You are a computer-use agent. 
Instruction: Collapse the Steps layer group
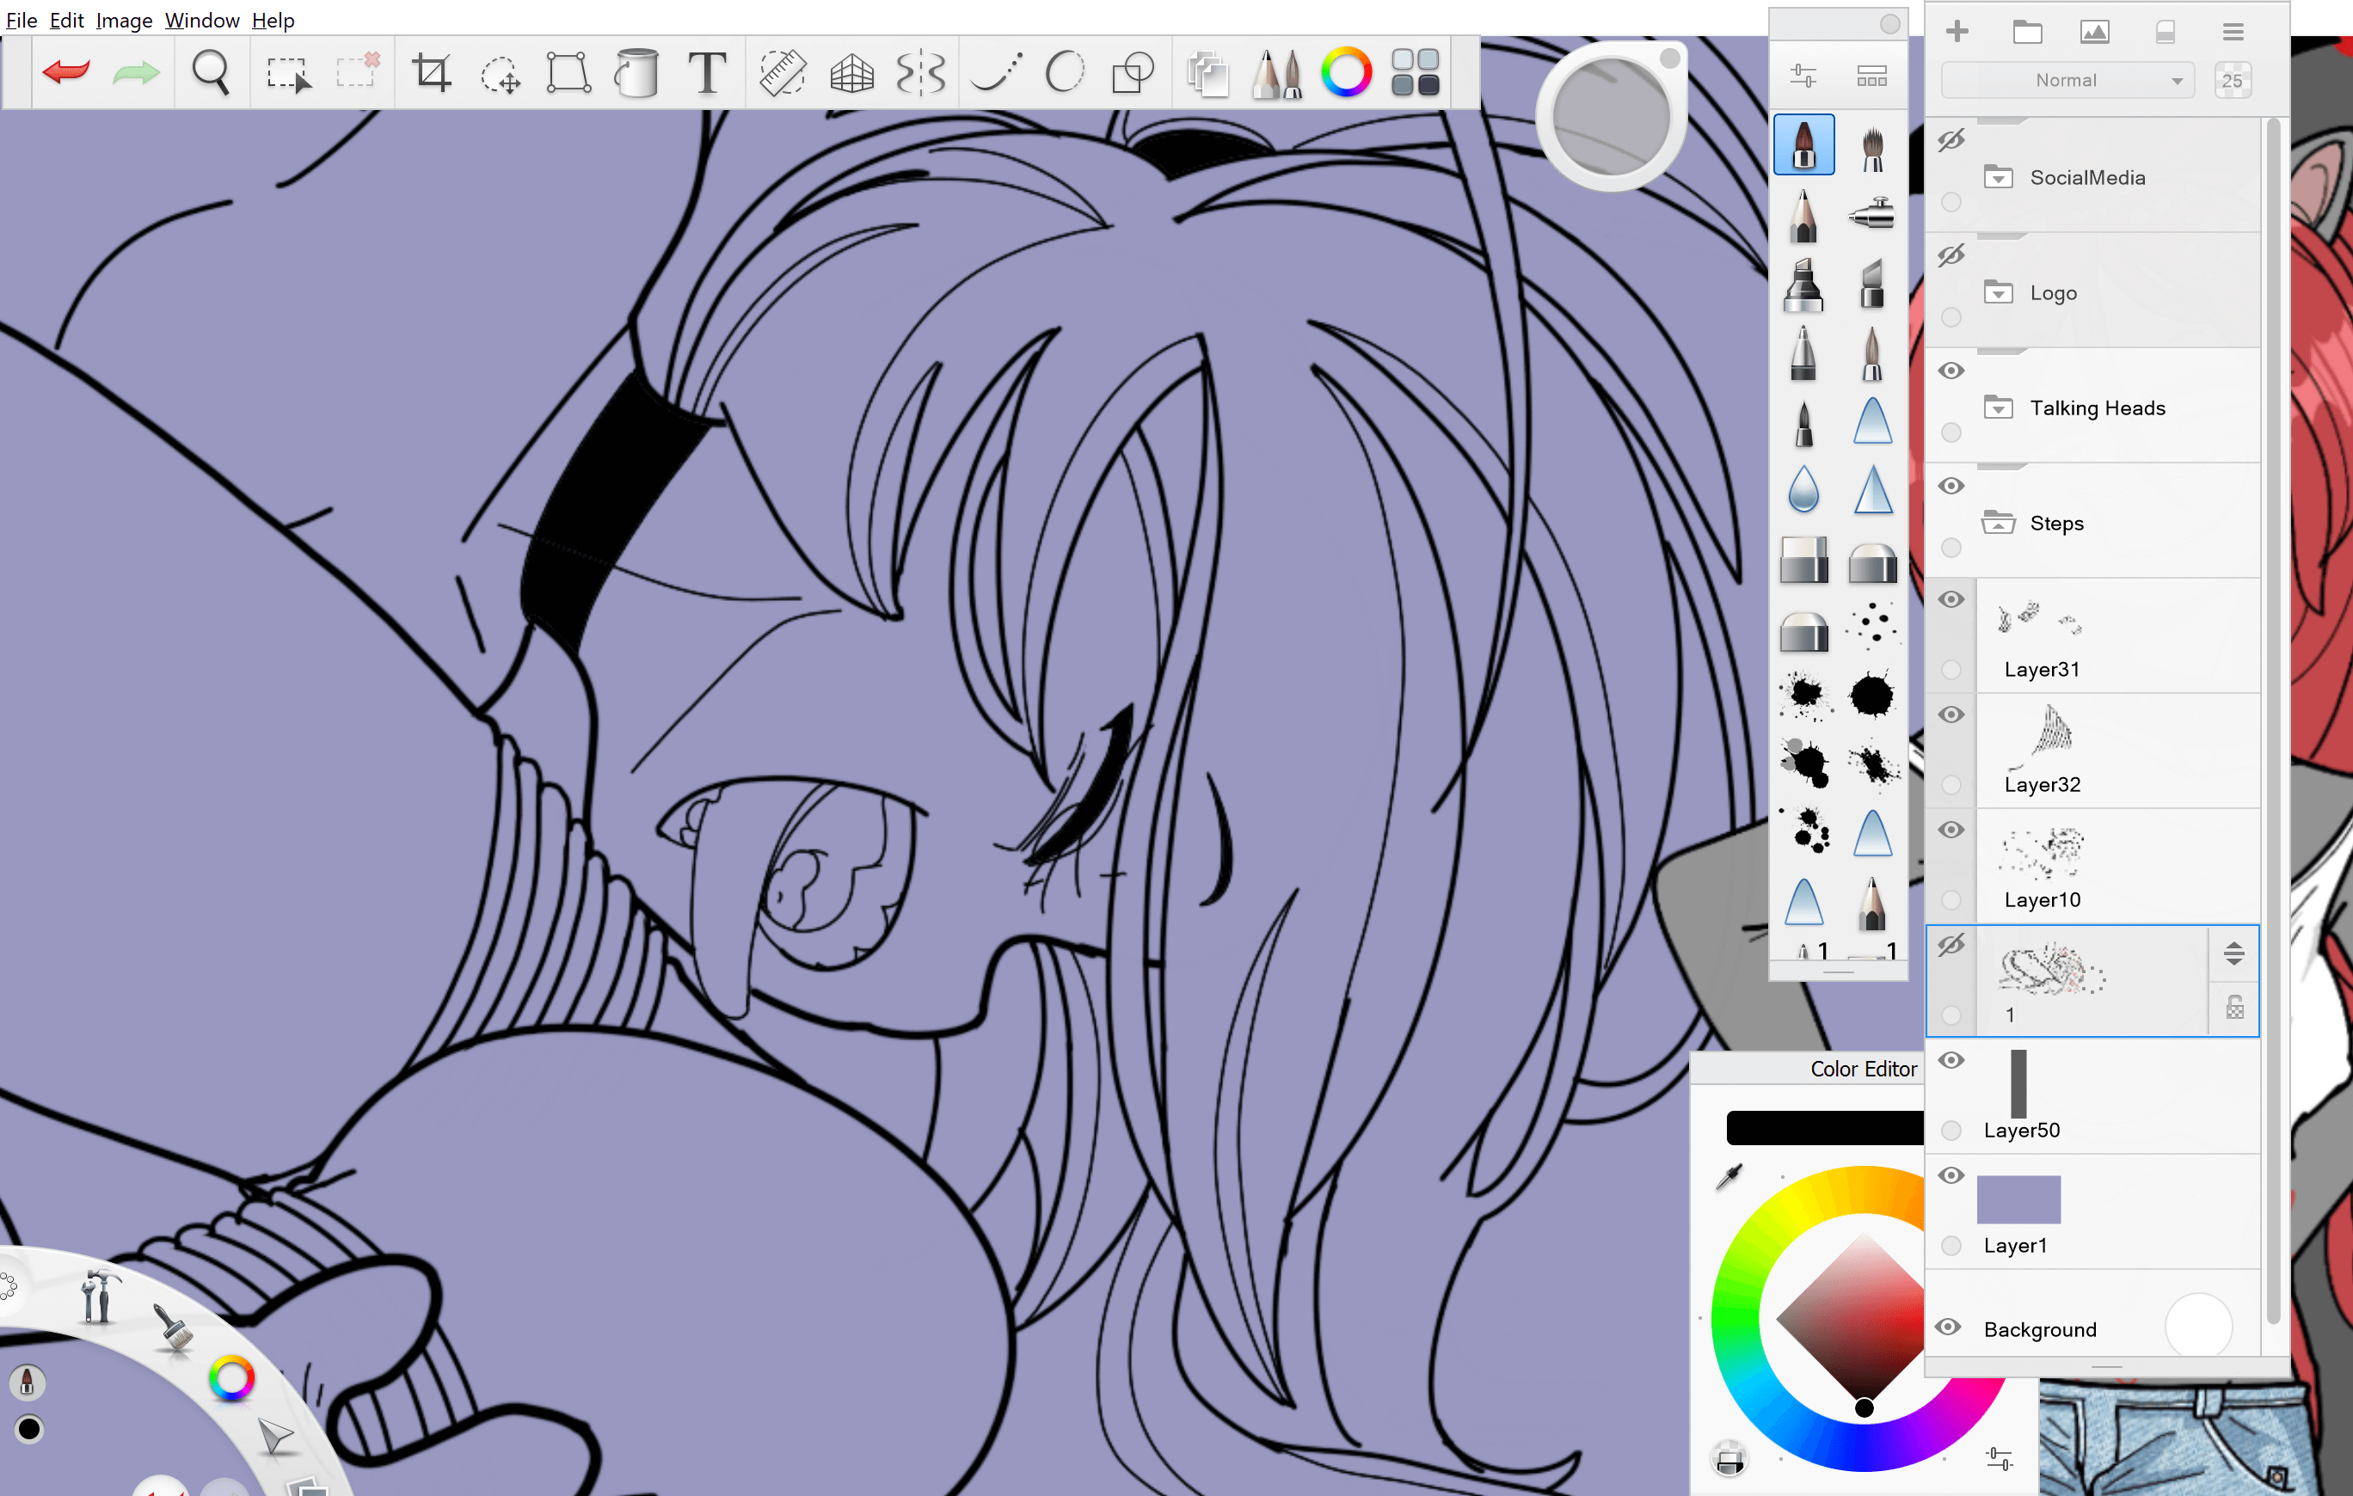[1999, 523]
